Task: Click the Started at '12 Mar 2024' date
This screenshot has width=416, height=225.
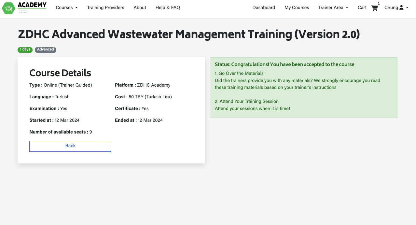Action: tap(67, 120)
